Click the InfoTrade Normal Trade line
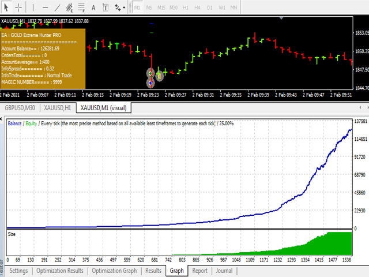 pyautogui.click(x=36, y=76)
